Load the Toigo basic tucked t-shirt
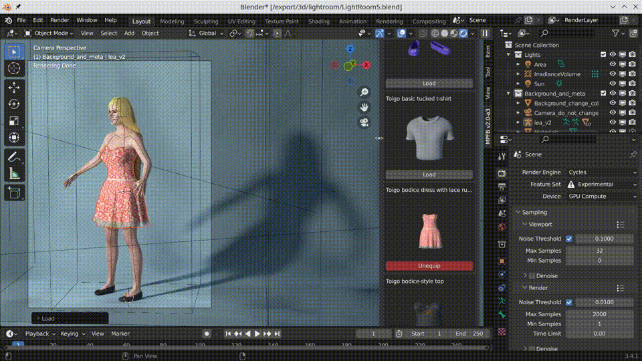 pos(429,174)
